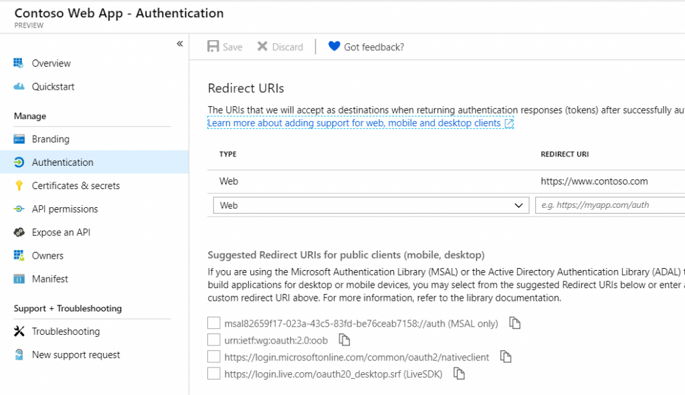685x395 pixels.
Task: Click the Web type cell in existing row
Action: (x=229, y=181)
